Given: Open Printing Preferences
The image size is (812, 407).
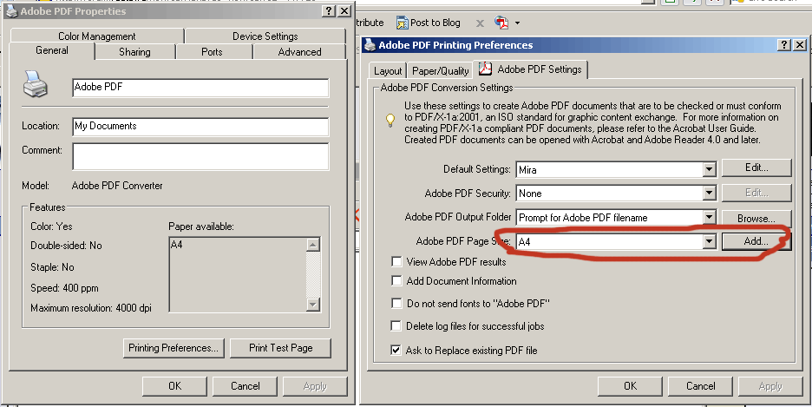Looking at the screenshot, I should 174,348.
